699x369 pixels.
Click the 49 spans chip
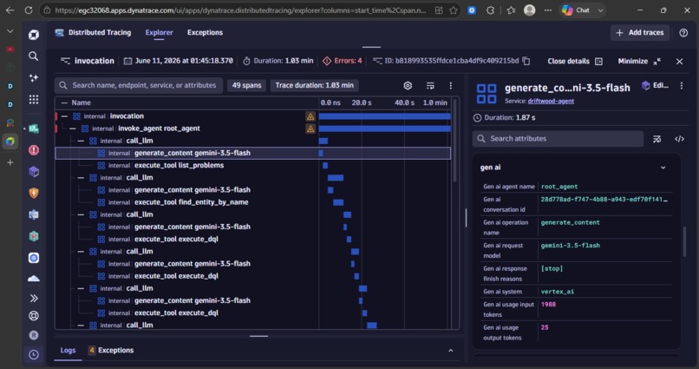(x=246, y=85)
